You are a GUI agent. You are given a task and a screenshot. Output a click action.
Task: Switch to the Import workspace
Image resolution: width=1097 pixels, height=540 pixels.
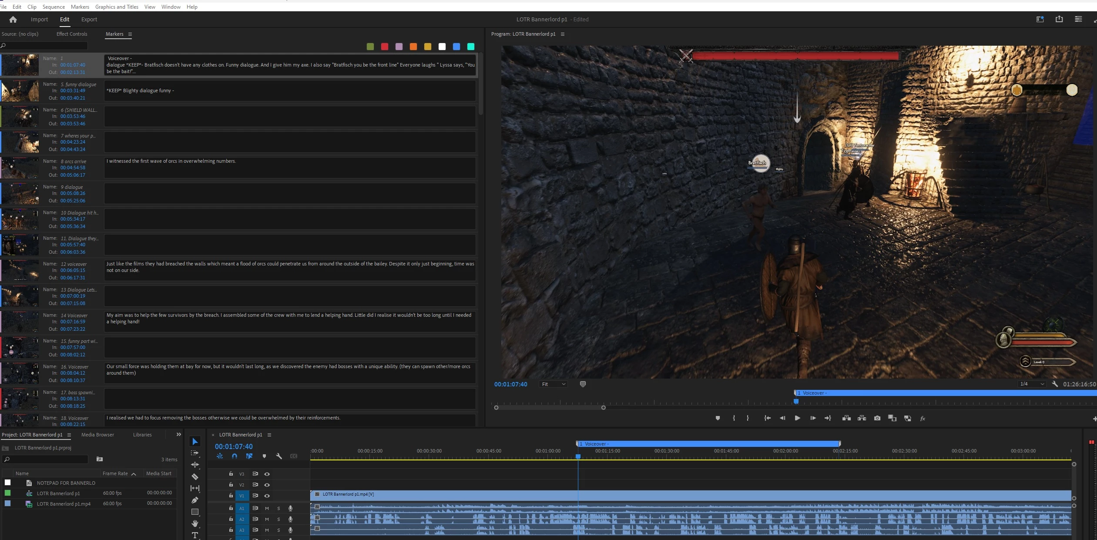(x=39, y=20)
